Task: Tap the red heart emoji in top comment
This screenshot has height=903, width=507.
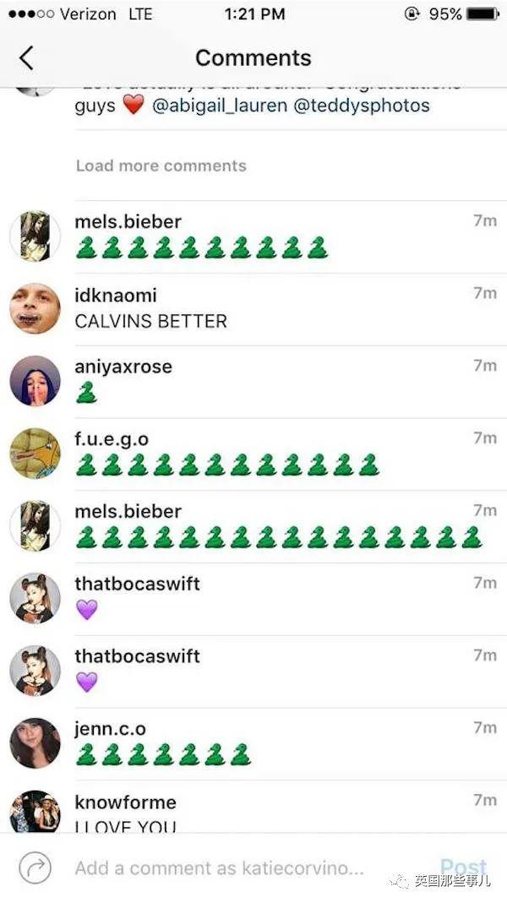Action: 134,106
